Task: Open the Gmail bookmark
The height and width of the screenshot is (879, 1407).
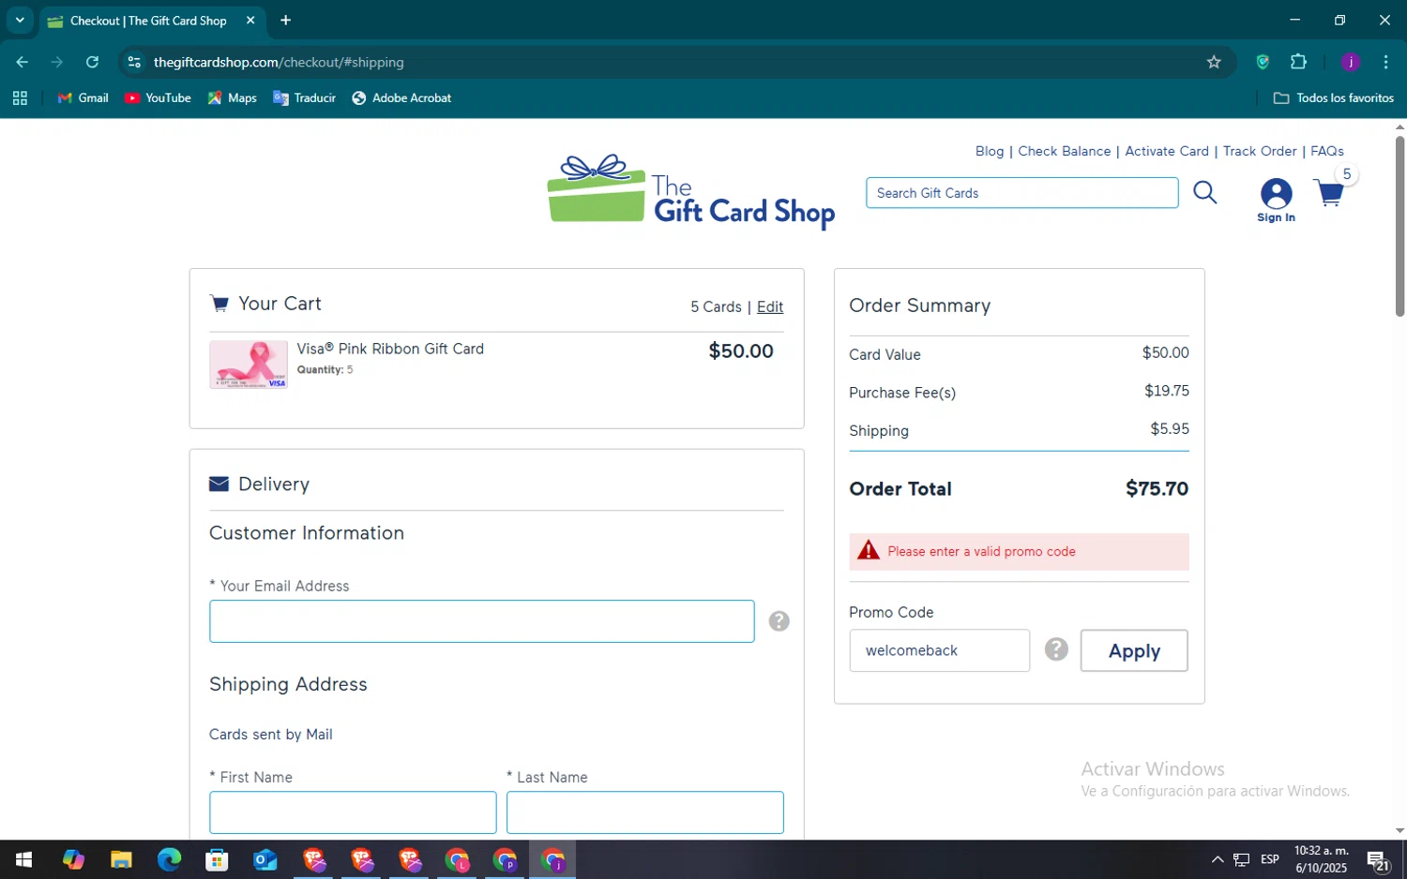Action: (83, 97)
